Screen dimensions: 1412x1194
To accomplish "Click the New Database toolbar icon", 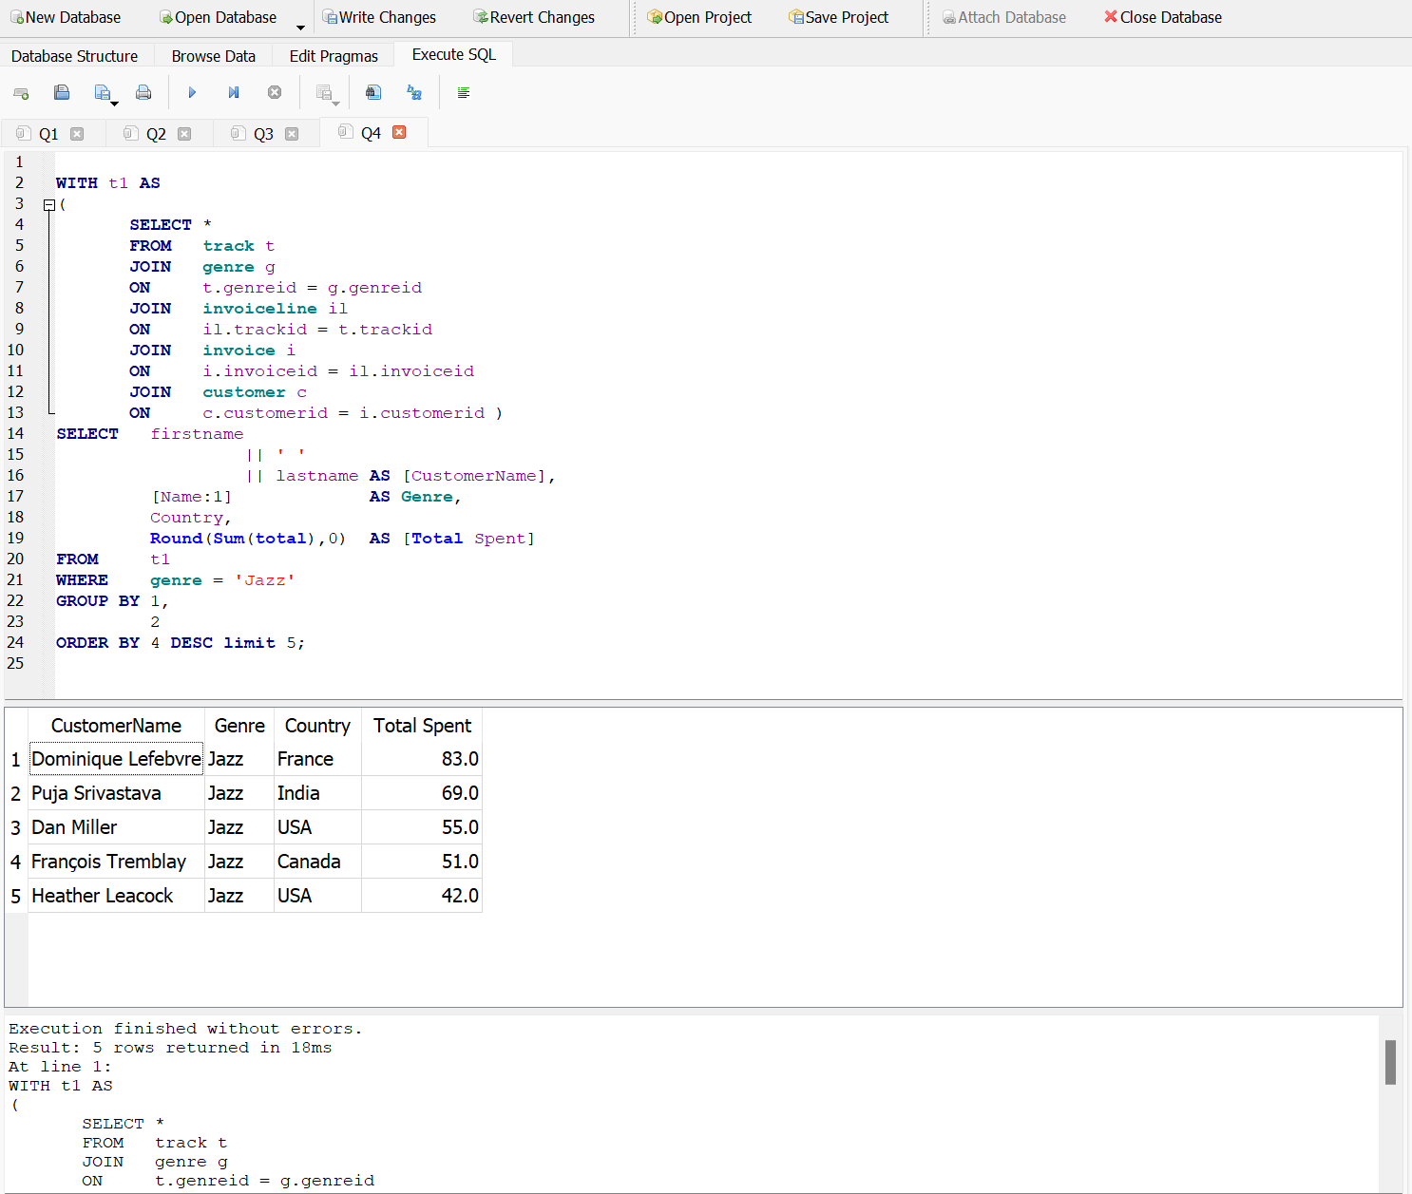I will pyautogui.click(x=66, y=16).
